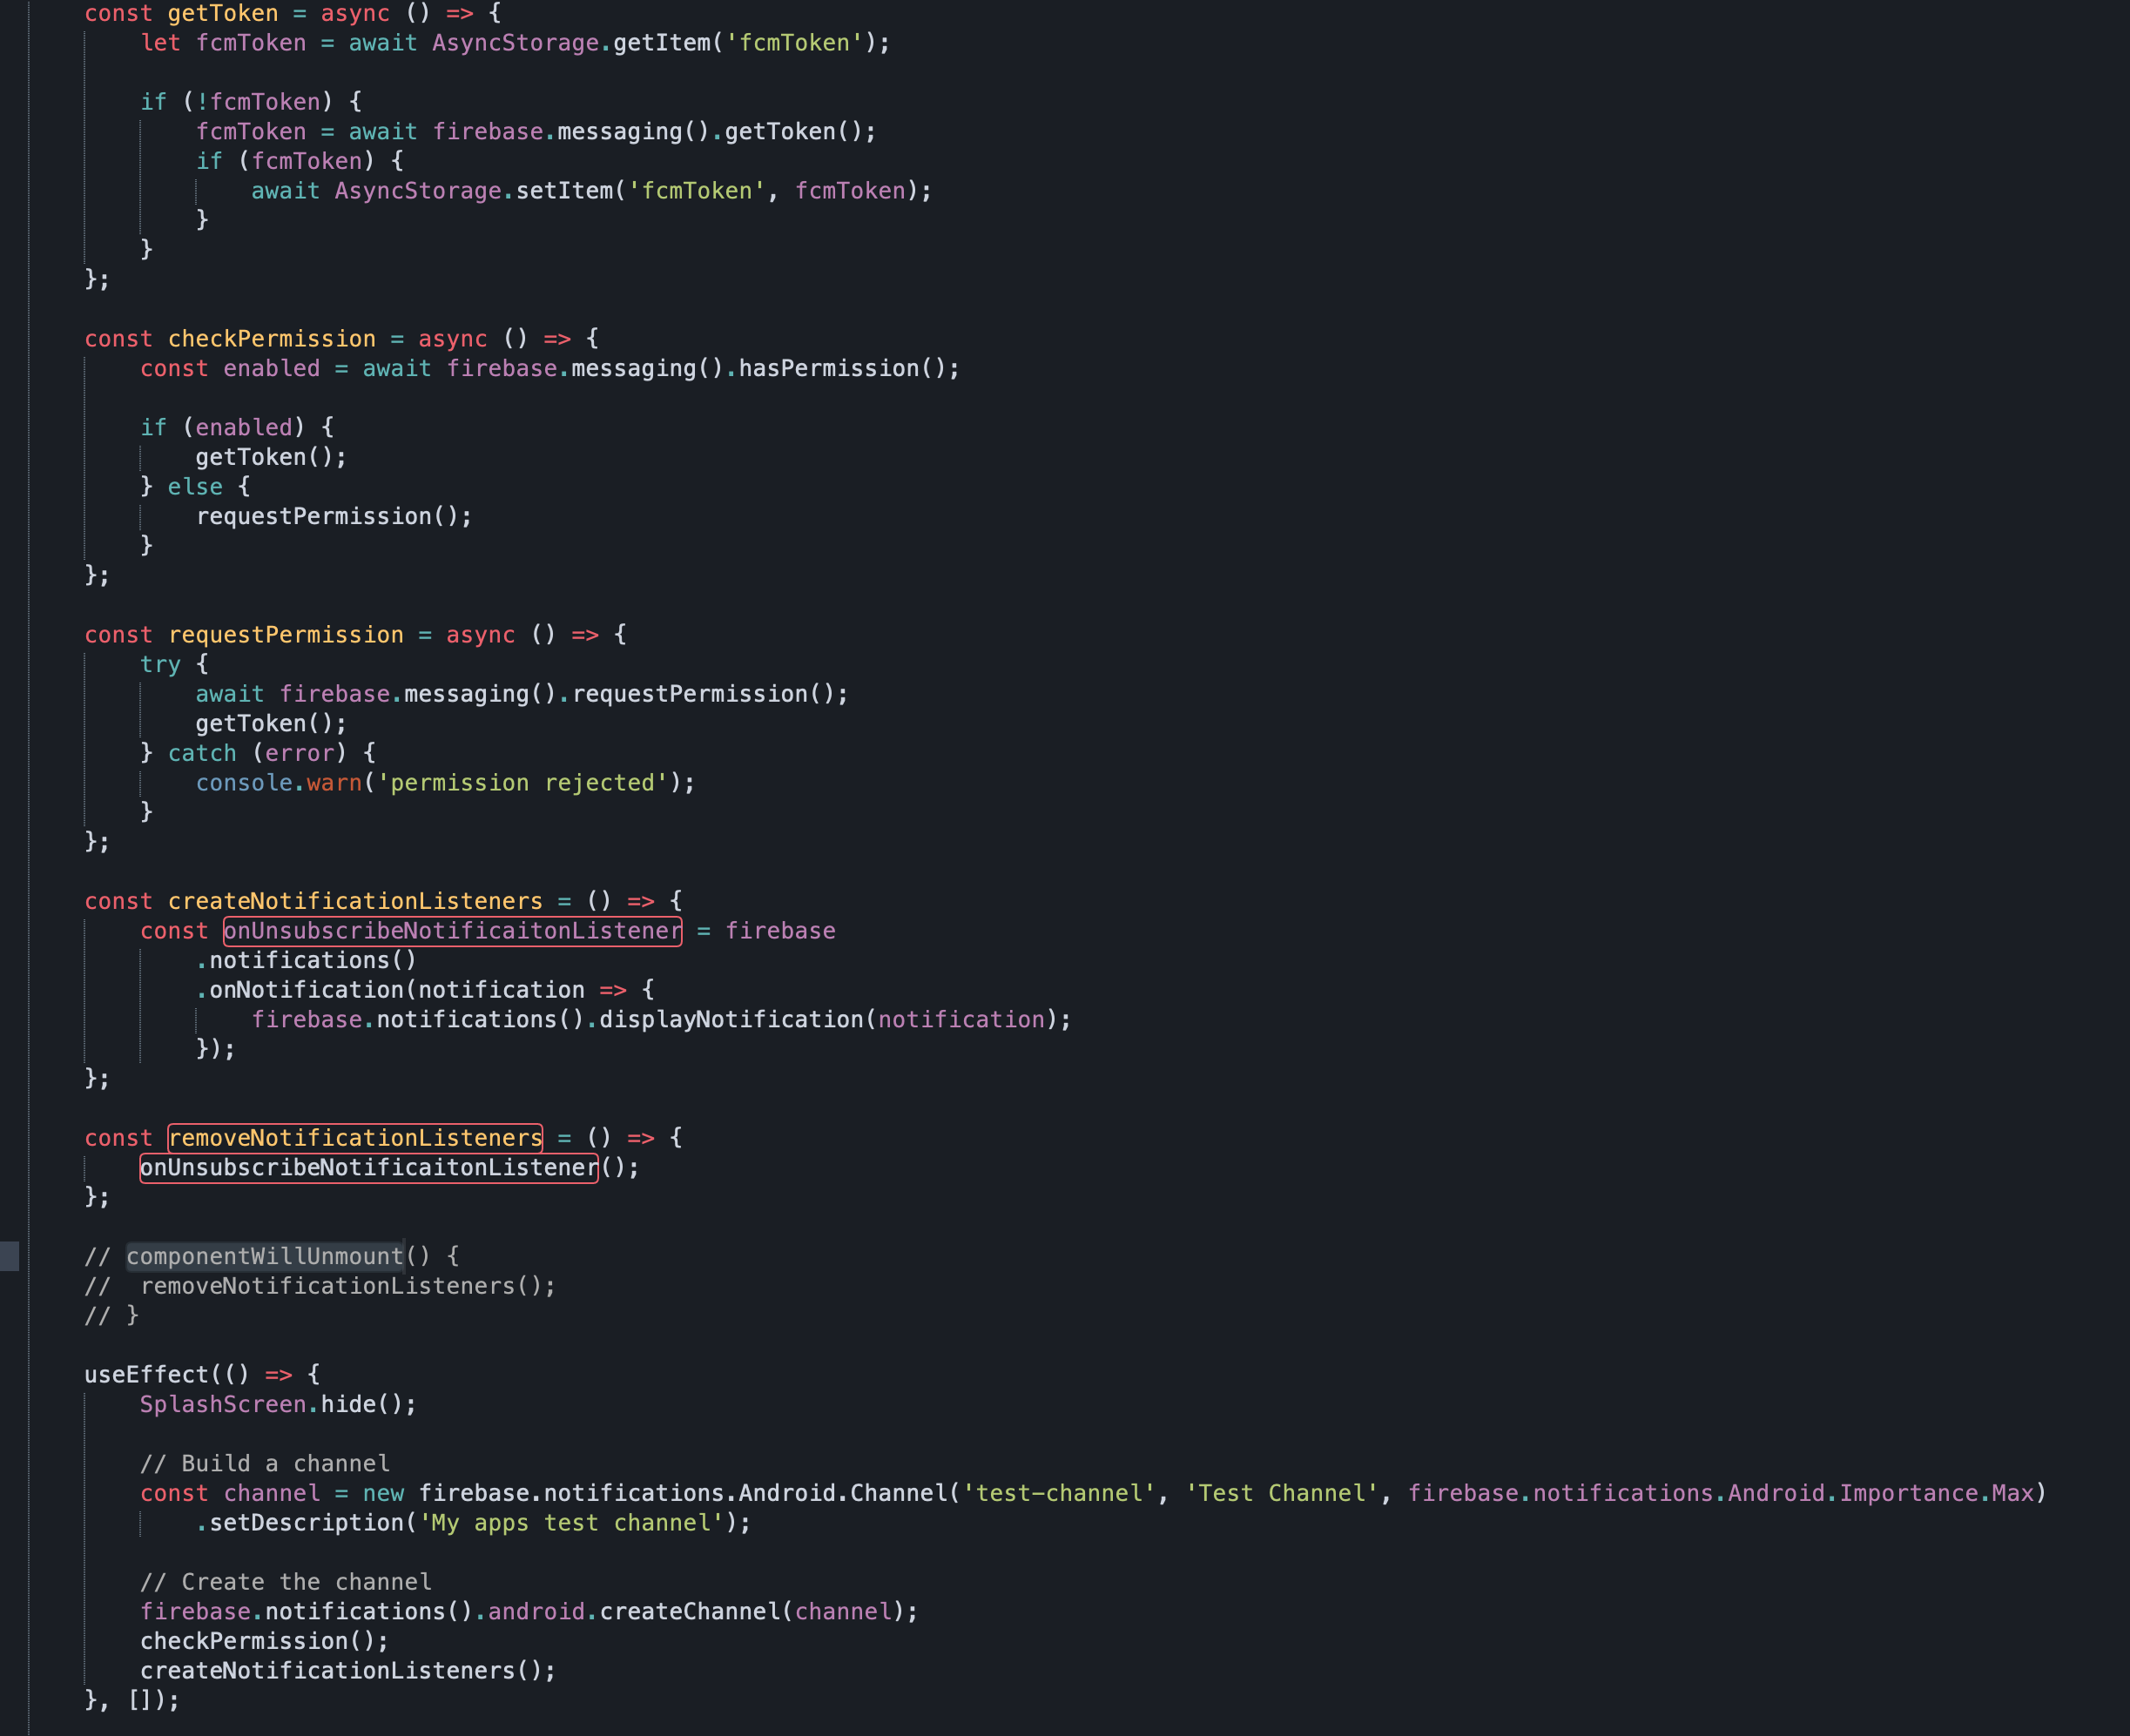Click createChannel(channel) call
The width and height of the screenshot is (2130, 1736).
tap(752, 1612)
